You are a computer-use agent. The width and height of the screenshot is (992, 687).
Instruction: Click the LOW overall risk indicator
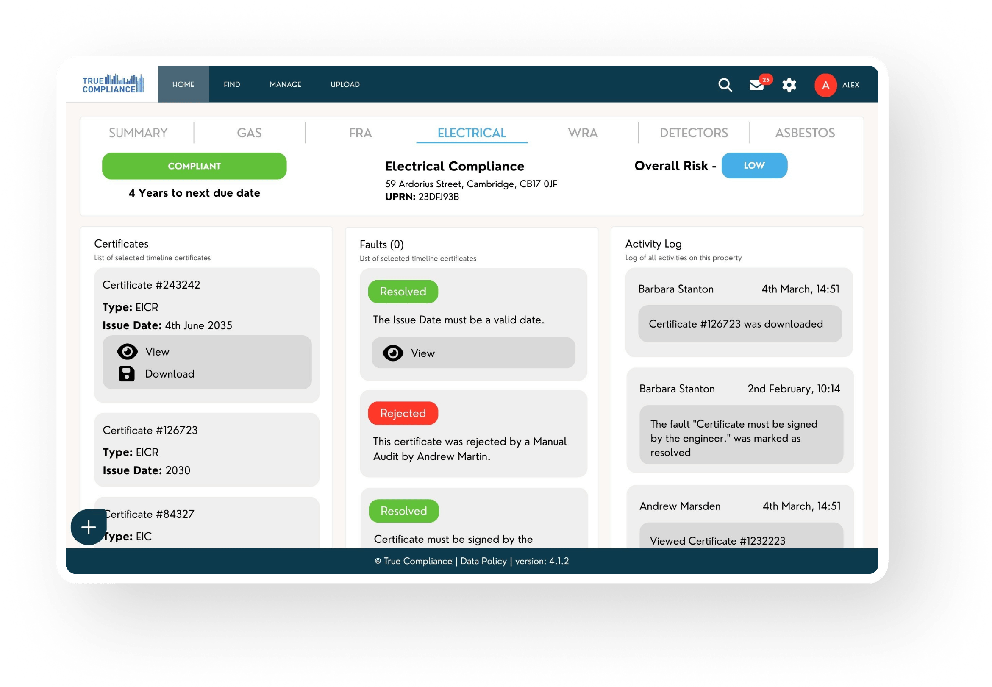tap(754, 165)
